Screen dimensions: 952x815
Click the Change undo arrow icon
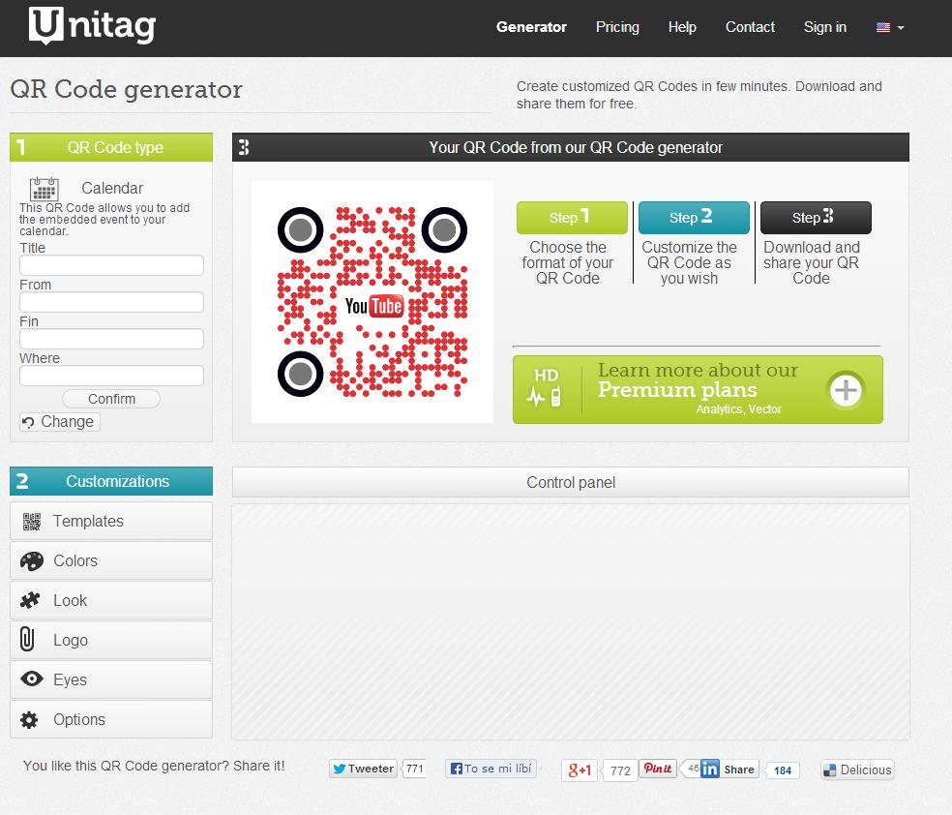pyautogui.click(x=28, y=422)
